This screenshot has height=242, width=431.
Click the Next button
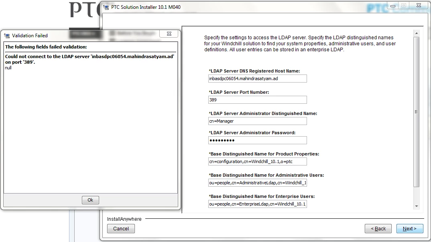click(x=410, y=228)
